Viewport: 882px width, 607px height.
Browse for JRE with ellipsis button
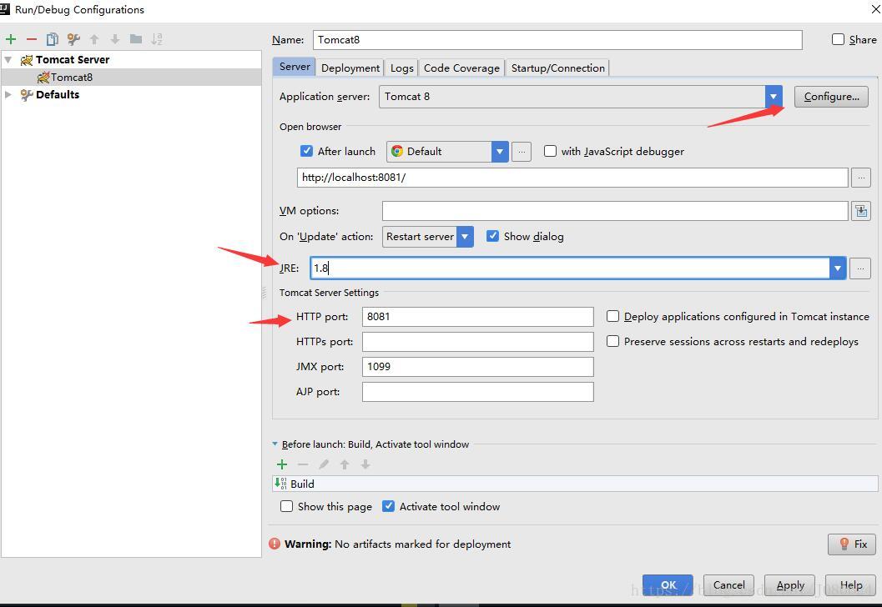point(860,268)
